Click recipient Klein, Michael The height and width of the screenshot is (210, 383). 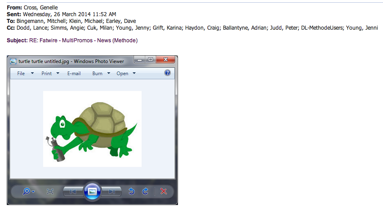(86, 21)
